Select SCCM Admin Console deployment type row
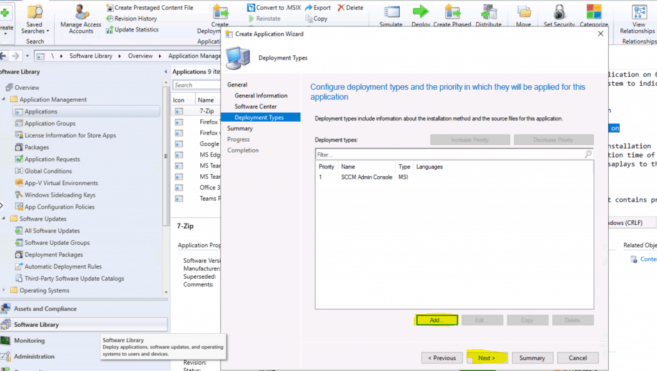 pyautogui.click(x=454, y=177)
